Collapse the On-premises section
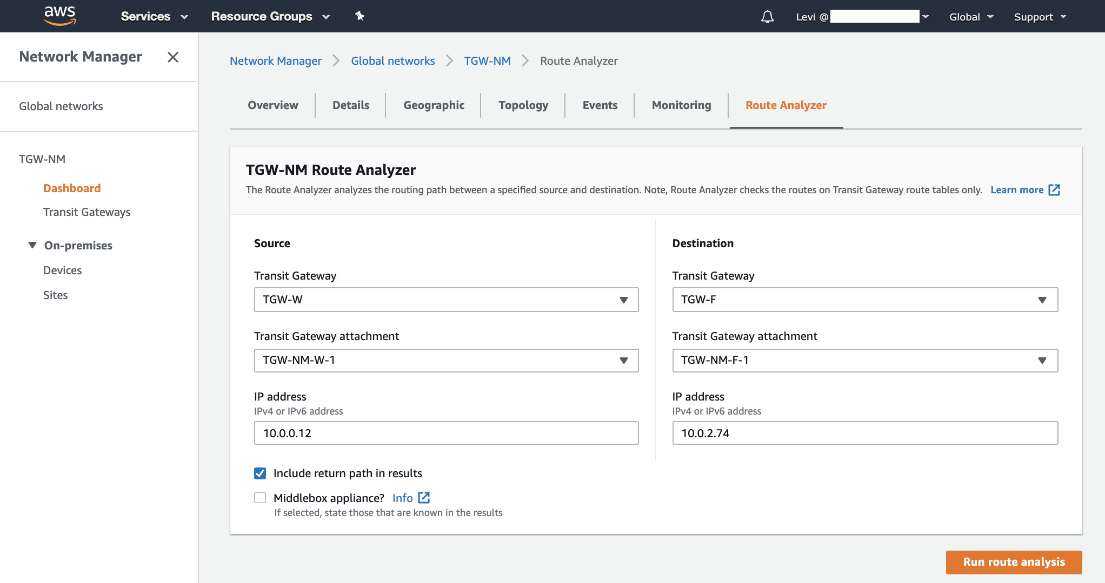 point(32,245)
